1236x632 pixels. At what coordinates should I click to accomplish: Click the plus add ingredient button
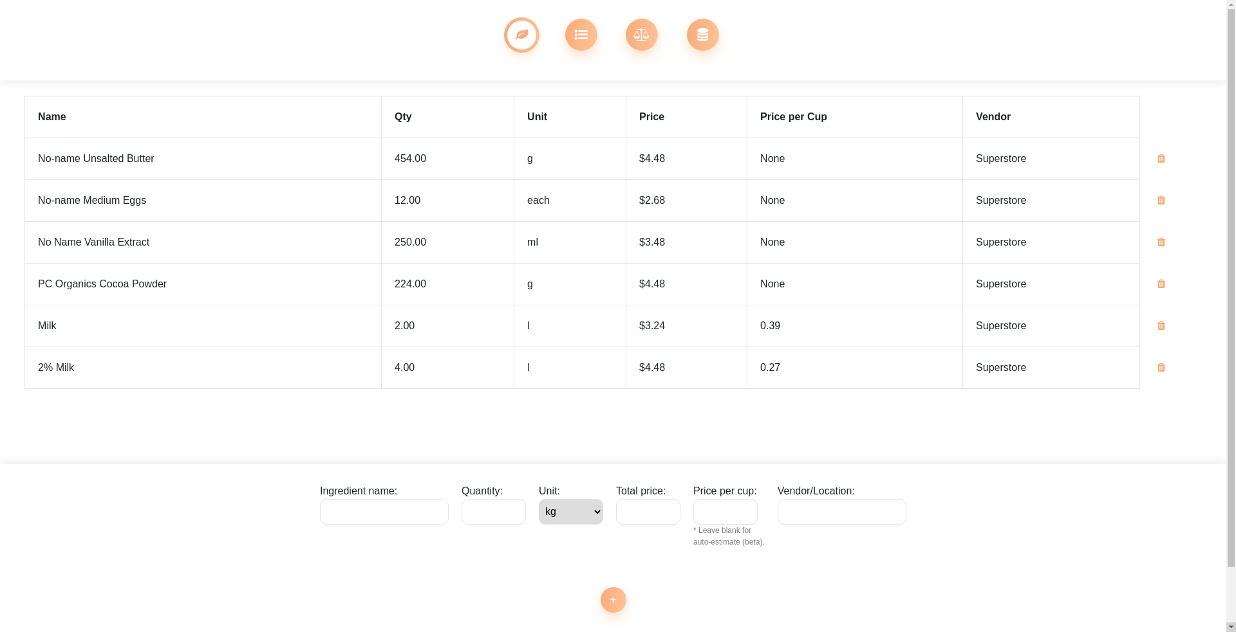[x=613, y=600]
